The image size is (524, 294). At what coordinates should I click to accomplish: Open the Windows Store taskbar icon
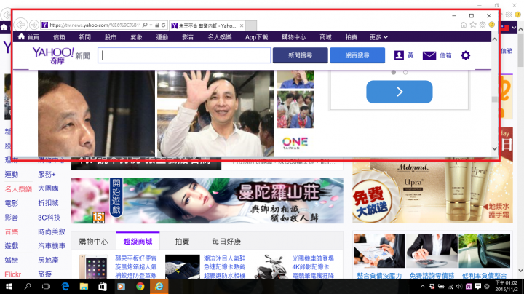103,286
